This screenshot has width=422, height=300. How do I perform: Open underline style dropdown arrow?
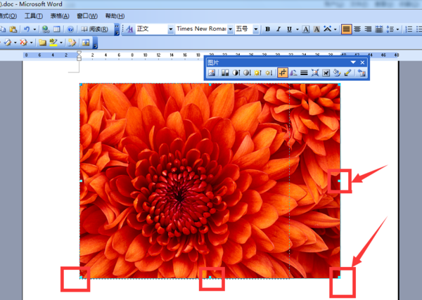tap(297, 30)
